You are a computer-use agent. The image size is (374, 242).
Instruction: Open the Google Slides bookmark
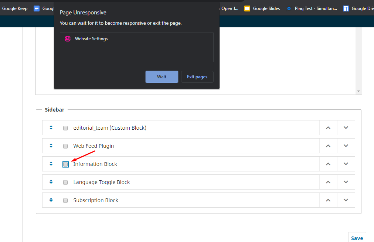tap(262, 8)
